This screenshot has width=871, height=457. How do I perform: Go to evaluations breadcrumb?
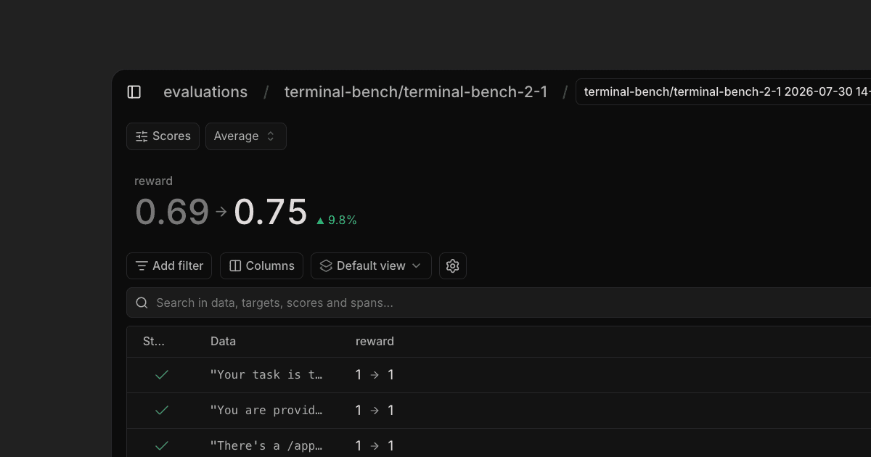205,92
